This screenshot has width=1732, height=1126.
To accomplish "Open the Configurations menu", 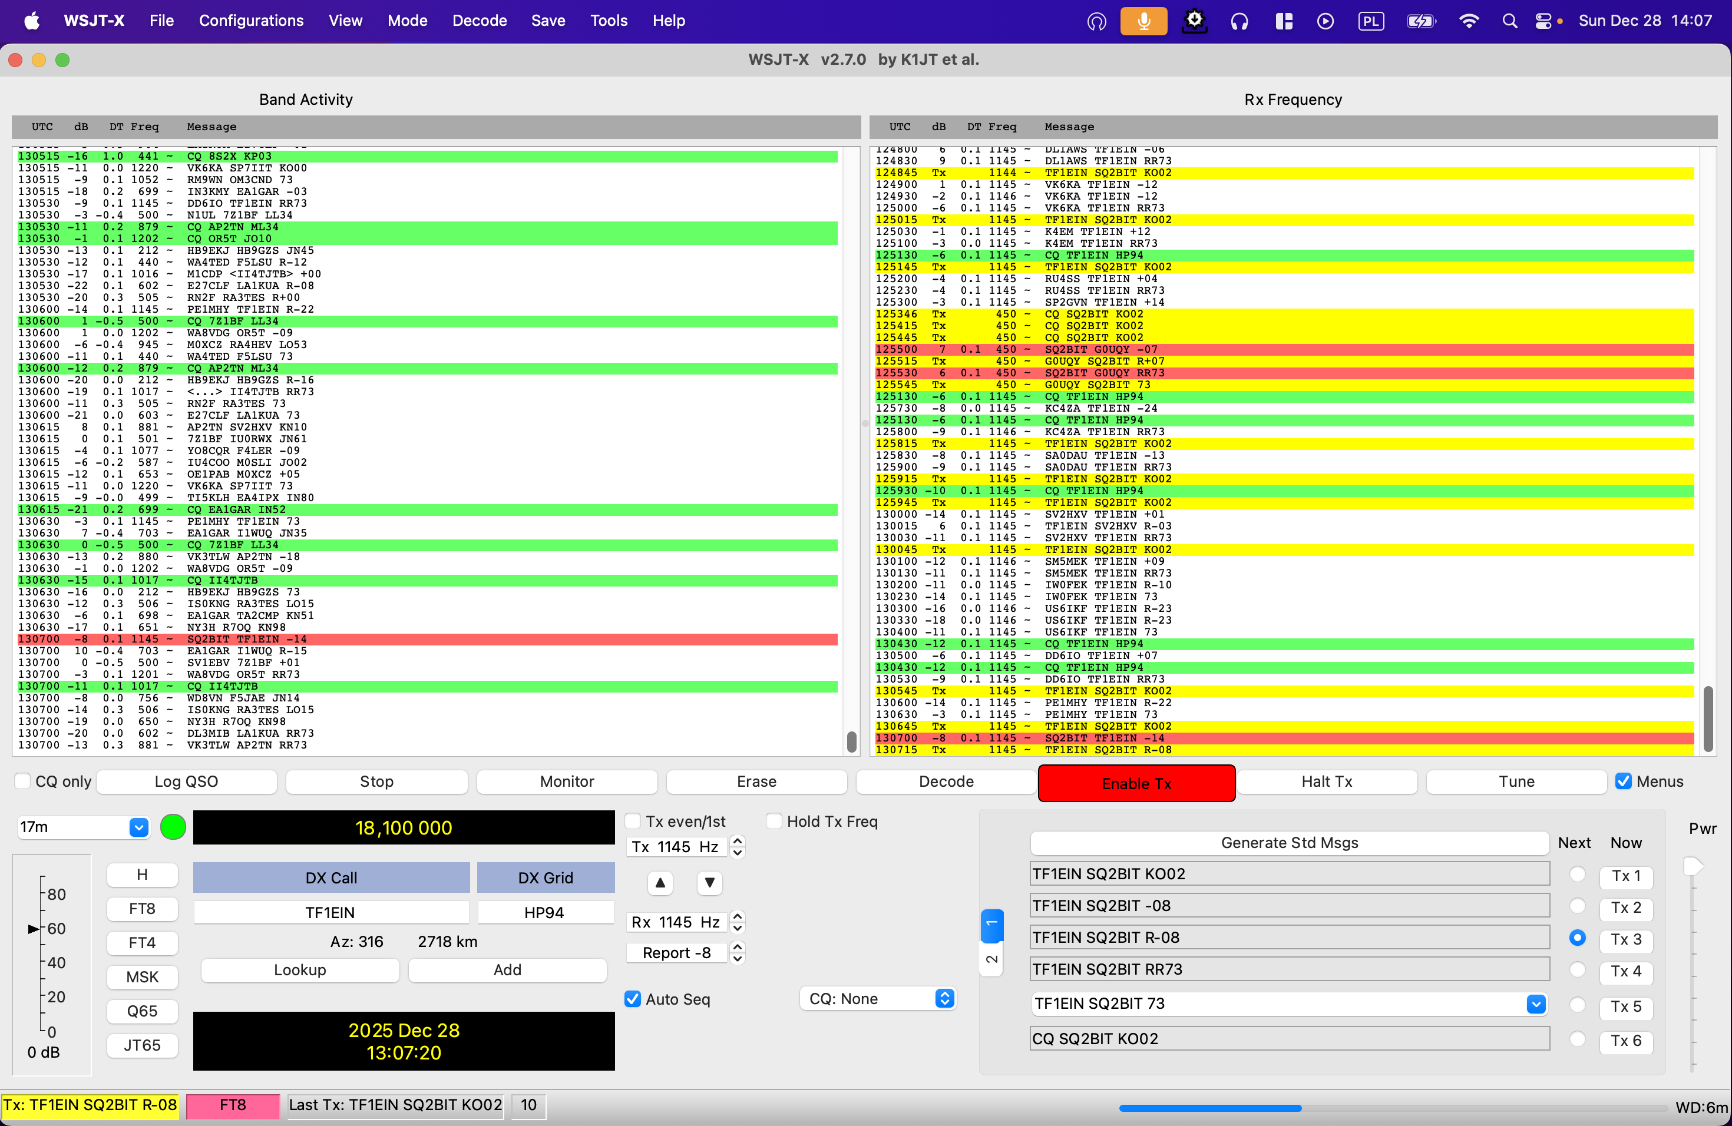I will coord(251,21).
